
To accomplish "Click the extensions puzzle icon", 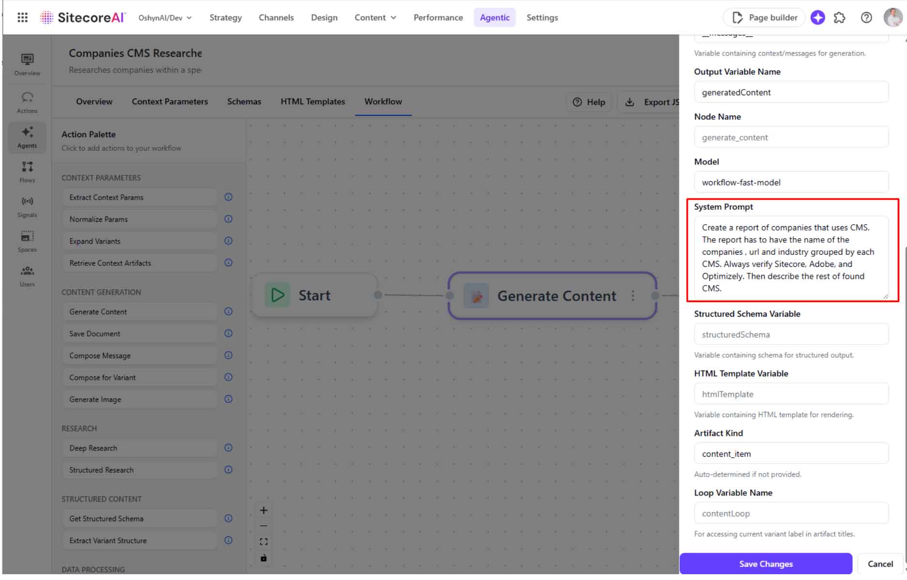I will pos(840,17).
